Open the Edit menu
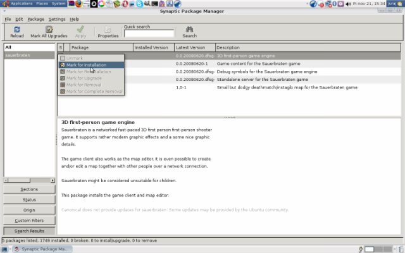The image size is (405, 253). [19, 19]
